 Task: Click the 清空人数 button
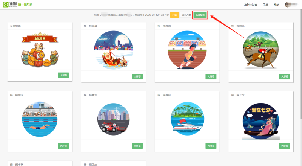point(186,15)
